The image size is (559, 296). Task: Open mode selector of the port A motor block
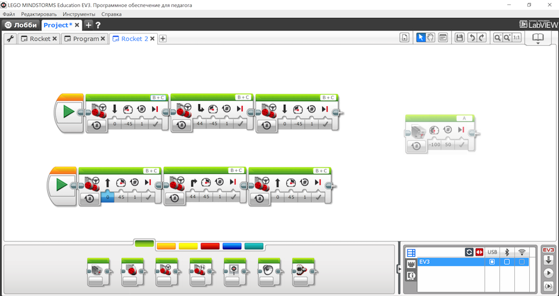pos(416,146)
